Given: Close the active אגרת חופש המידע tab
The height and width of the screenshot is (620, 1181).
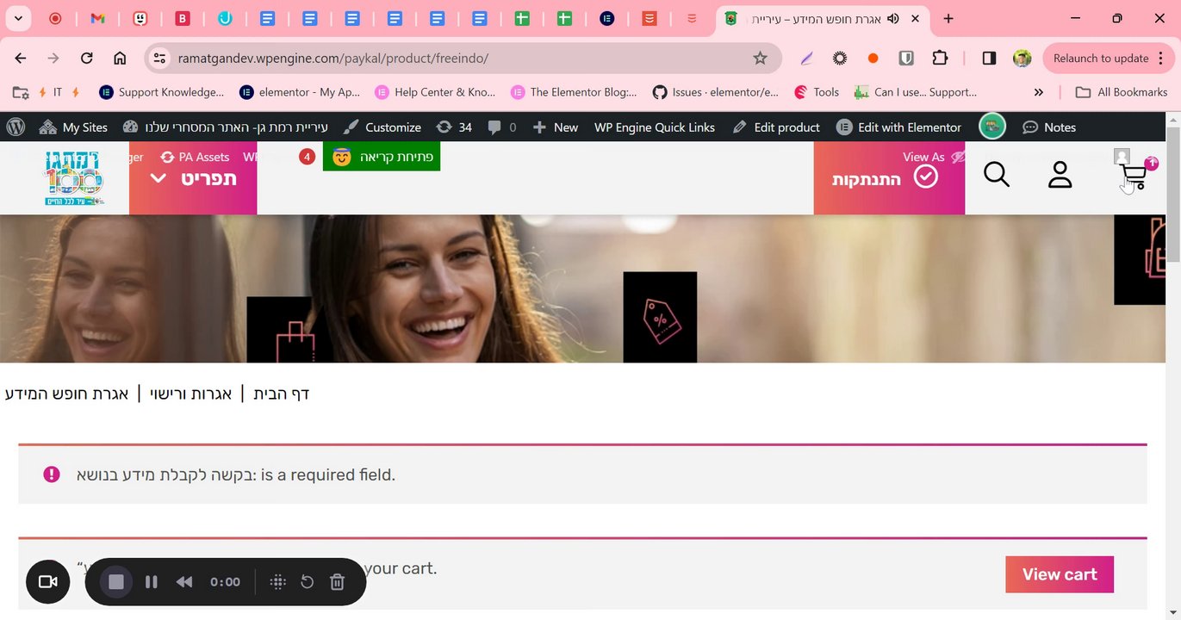Looking at the screenshot, I should click(x=915, y=18).
